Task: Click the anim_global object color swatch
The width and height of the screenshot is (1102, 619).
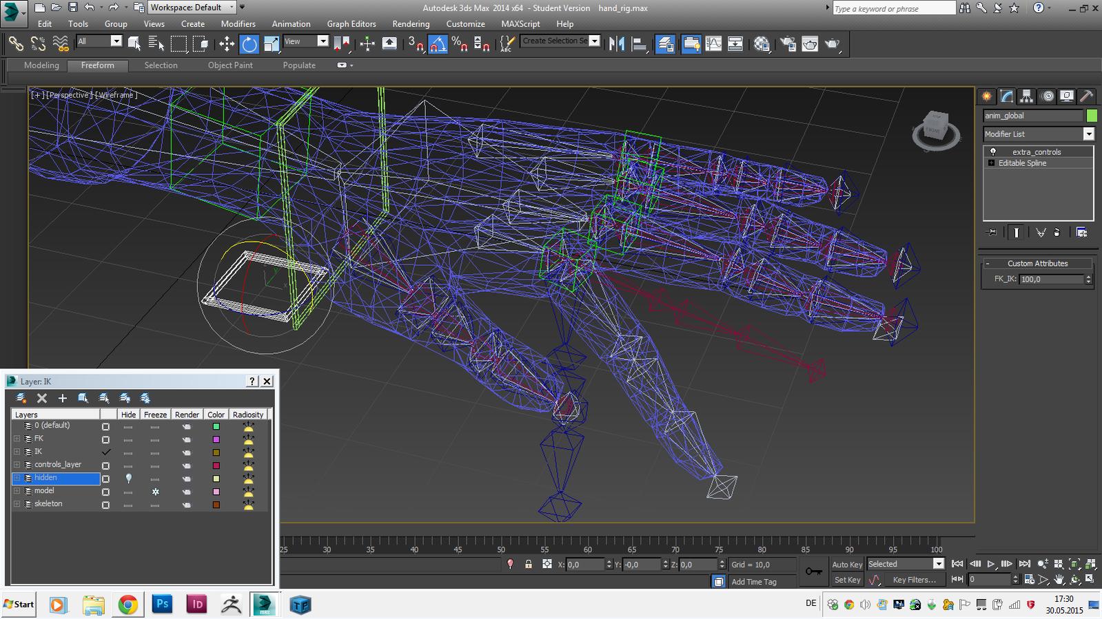Action: click(1092, 116)
